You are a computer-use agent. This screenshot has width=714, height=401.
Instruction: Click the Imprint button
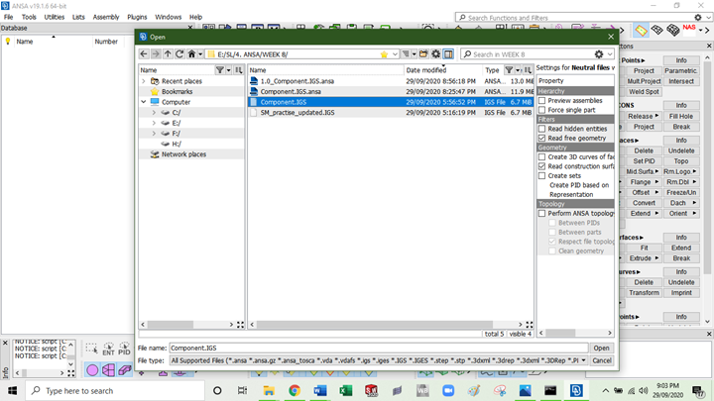click(x=681, y=293)
